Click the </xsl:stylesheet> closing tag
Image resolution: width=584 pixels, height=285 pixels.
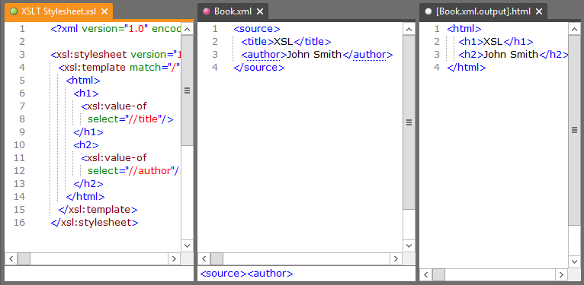coord(95,222)
